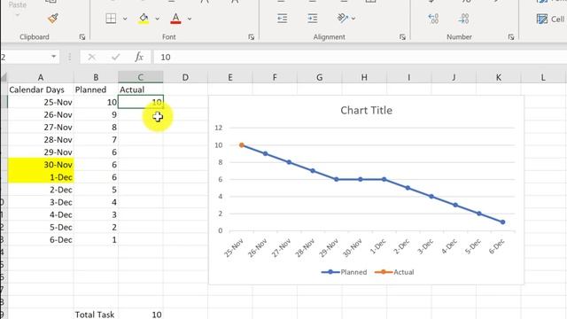
Task: Select column L header
Action: click(x=543, y=77)
